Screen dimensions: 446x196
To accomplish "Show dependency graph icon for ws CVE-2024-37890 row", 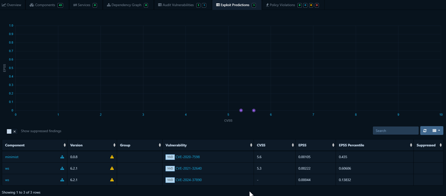I will (62, 180).
